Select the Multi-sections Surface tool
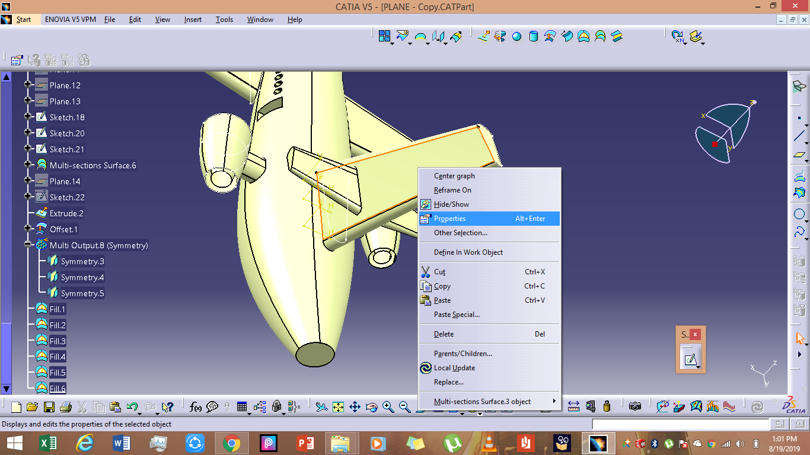This screenshot has width=810, height=455. coord(601,36)
